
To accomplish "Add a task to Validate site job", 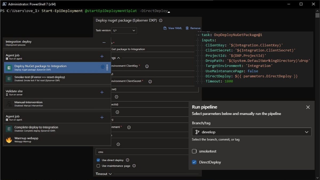I will coord(102,92).
